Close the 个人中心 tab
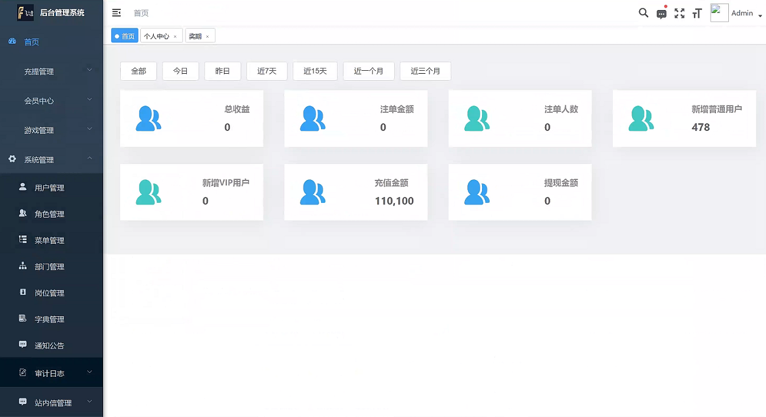The height and width of the screenshot is (417, 766). pyautogui.click(x=175, y=37)
